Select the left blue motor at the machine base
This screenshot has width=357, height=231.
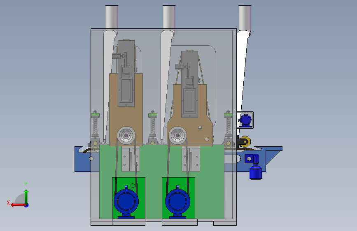click(x=126, y=202)
